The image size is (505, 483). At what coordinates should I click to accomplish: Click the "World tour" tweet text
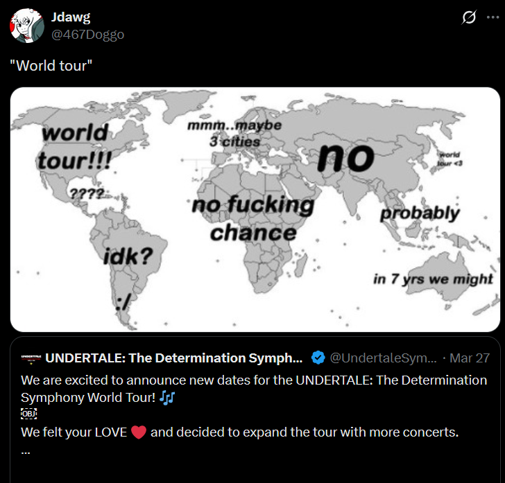[x=51, y=67]
